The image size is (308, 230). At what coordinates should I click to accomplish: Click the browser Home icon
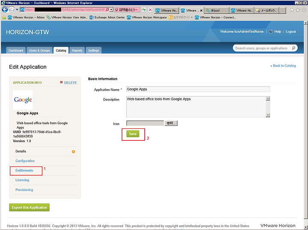point(292,10)
